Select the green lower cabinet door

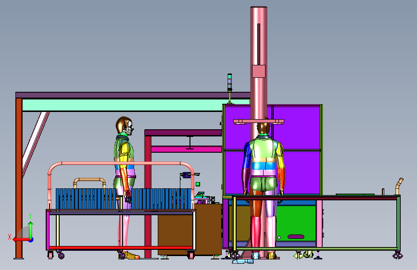(296, 223)
